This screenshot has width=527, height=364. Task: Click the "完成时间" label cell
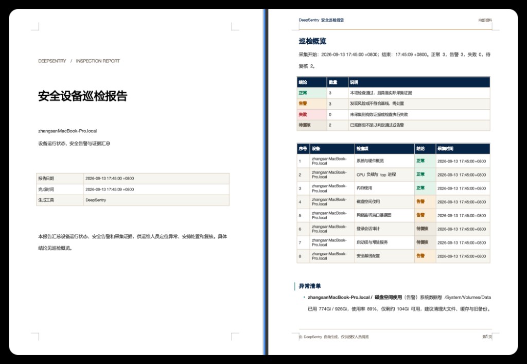click(x=60, y=189)
